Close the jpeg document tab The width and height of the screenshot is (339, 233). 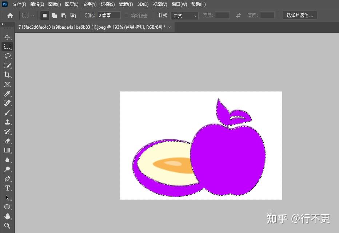point(169,27)
